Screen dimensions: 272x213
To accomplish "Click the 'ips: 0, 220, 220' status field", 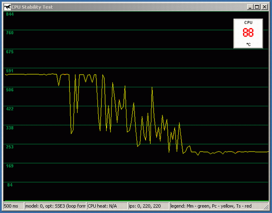I will [149, 206].
